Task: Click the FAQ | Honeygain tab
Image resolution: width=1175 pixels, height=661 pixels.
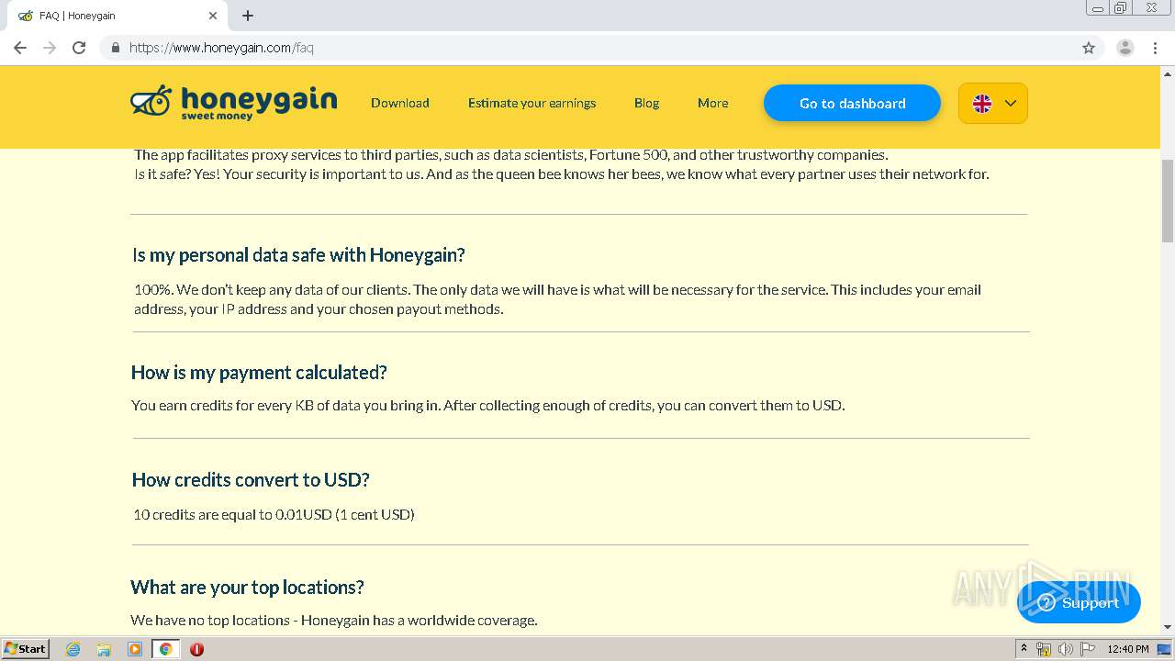Action: click(x=117, y=16)
